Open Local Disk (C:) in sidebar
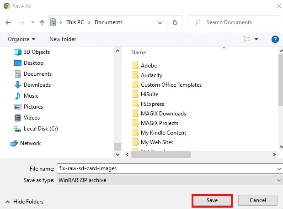The width and height of the screenshot is (283, 209). 40,129
